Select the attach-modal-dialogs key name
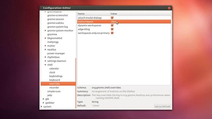Screen dimensions: 212x119 (90, 18)
